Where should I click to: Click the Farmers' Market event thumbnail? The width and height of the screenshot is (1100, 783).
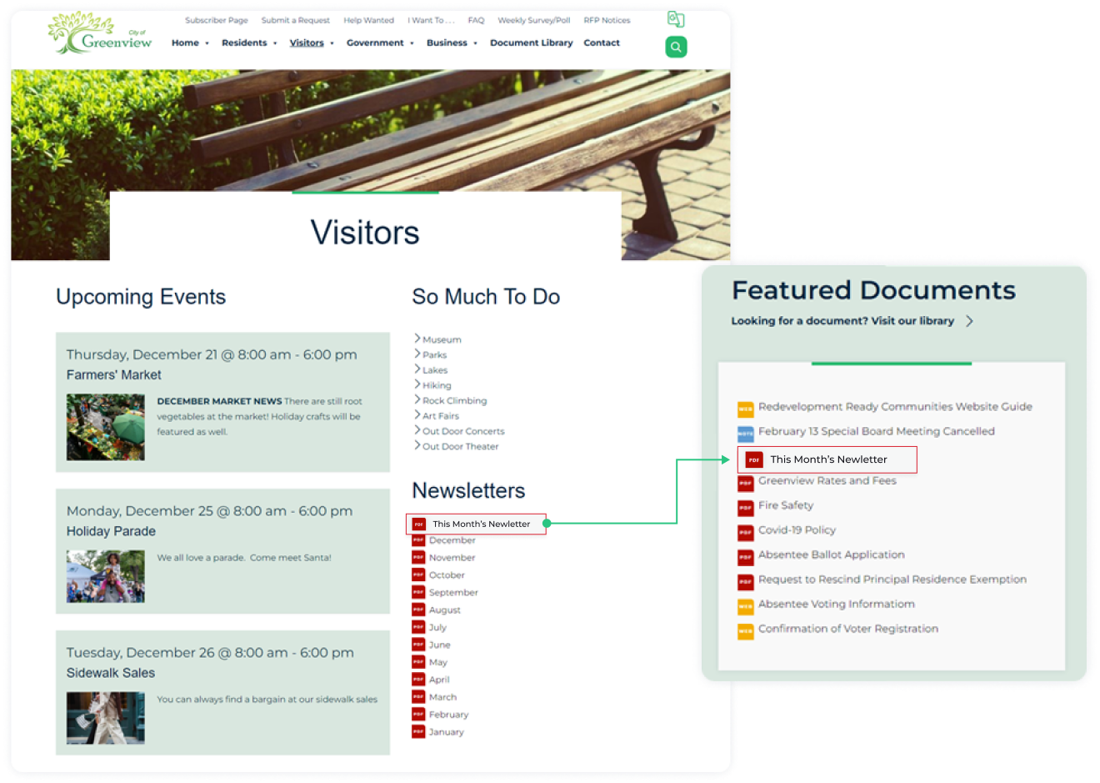[106, 428]
